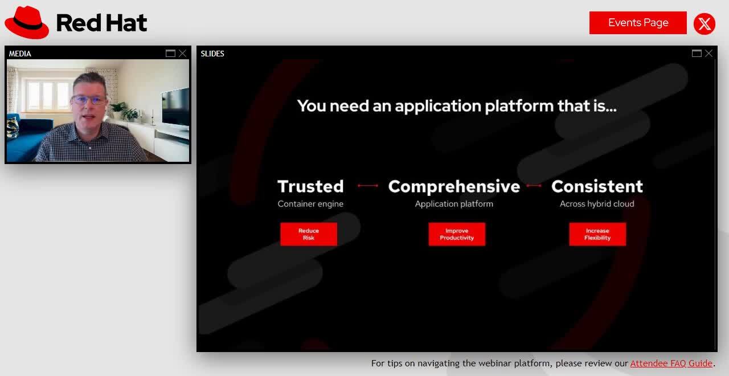This screenshot has width=729, height=376.
Task: Click the Red Hat wordmark text
Action: point(101,23)
